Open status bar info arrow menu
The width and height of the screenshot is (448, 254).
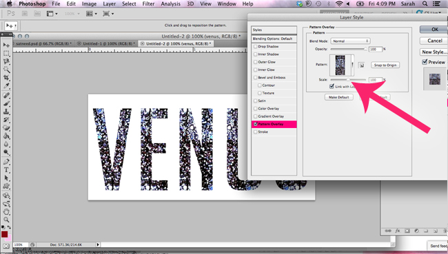98,244
